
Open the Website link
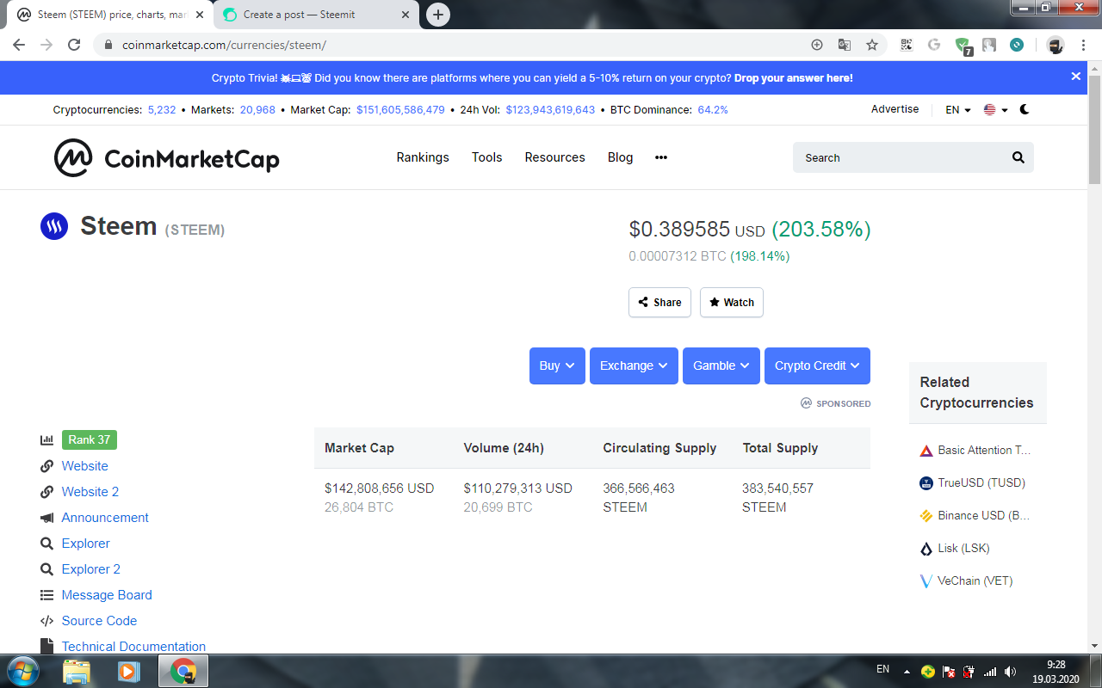click(85, 466)
